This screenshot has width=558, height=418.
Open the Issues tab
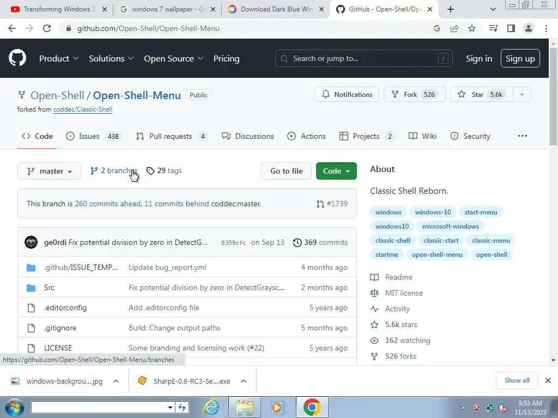[94, 136]
